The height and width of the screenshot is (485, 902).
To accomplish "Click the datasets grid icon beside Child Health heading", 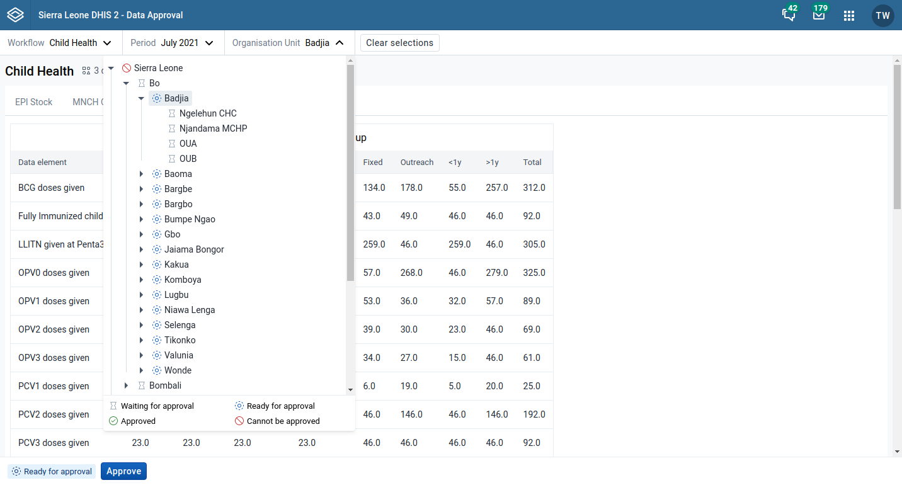I will pyautogui.click(x=86, y=71).
